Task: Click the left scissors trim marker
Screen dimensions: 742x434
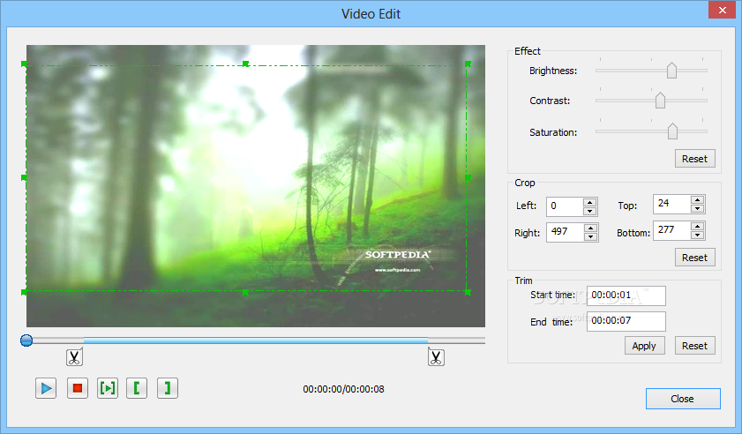Action: coord(74,357)
